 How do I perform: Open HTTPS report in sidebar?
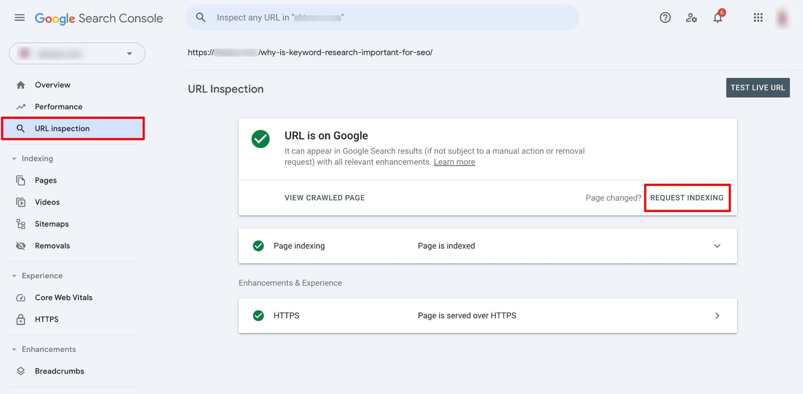(46, 319)
